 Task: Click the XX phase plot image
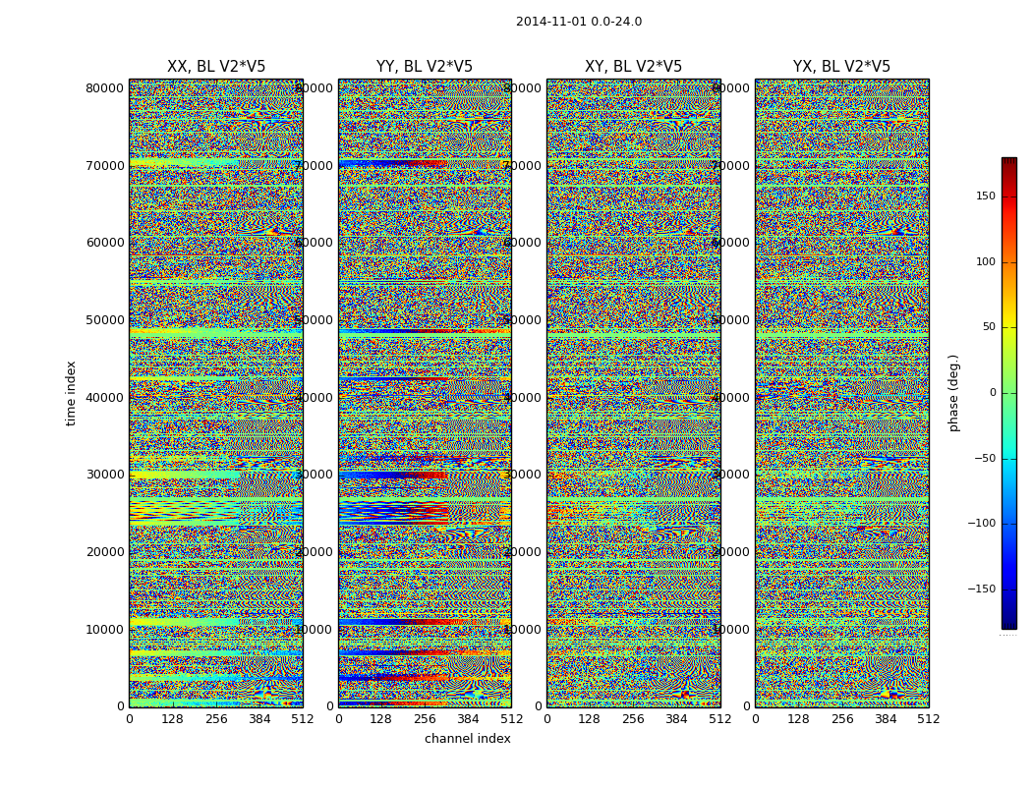[x=216, y=393]
